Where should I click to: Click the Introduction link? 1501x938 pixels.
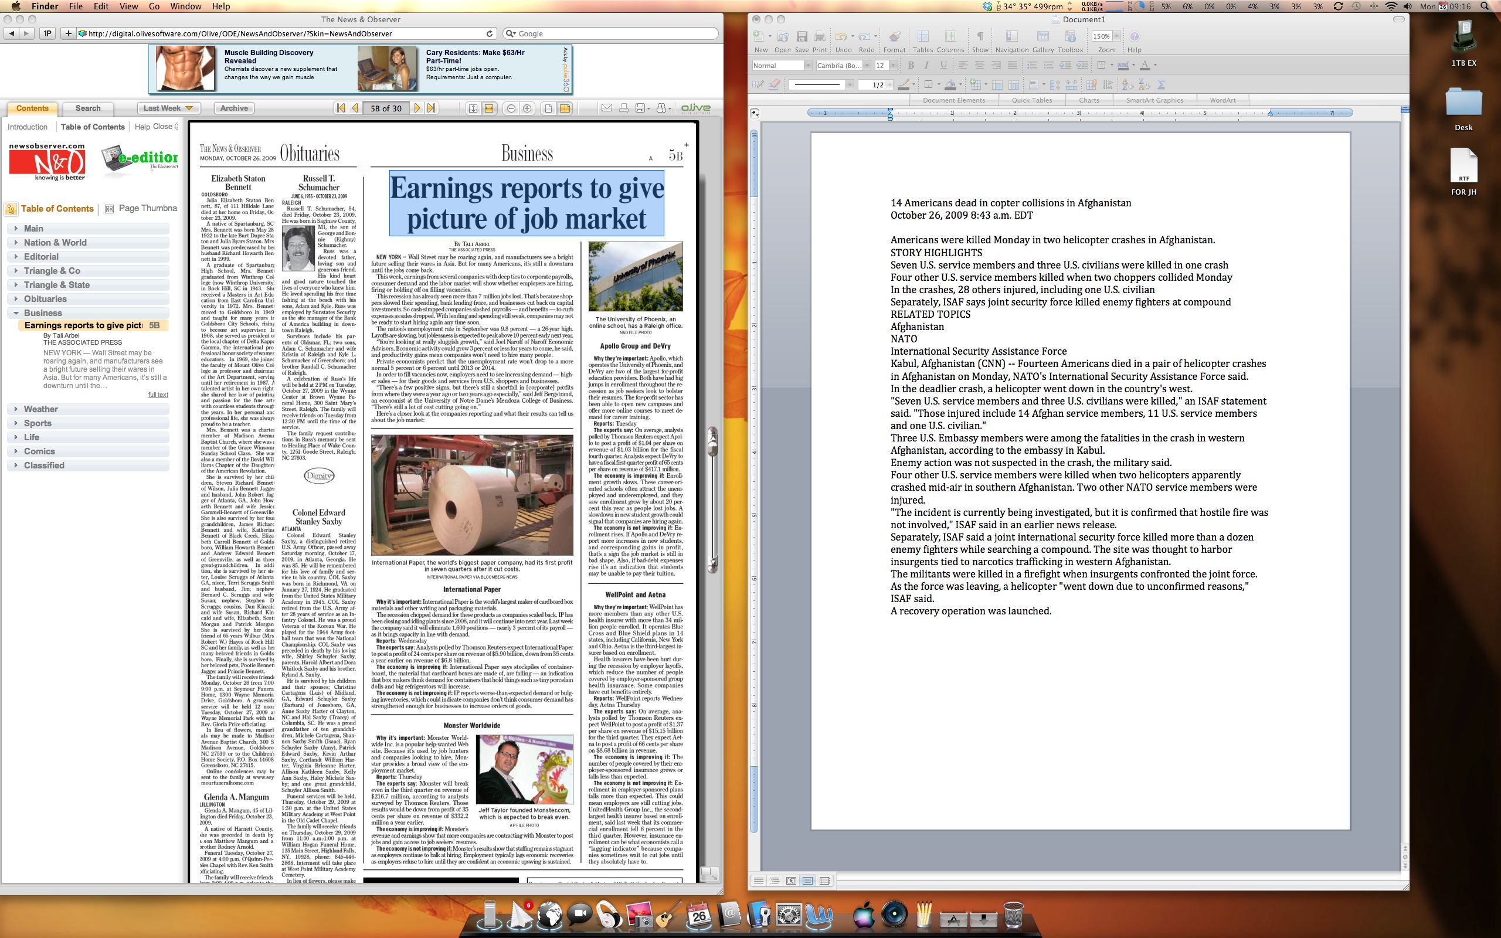[x=28, y=127]
